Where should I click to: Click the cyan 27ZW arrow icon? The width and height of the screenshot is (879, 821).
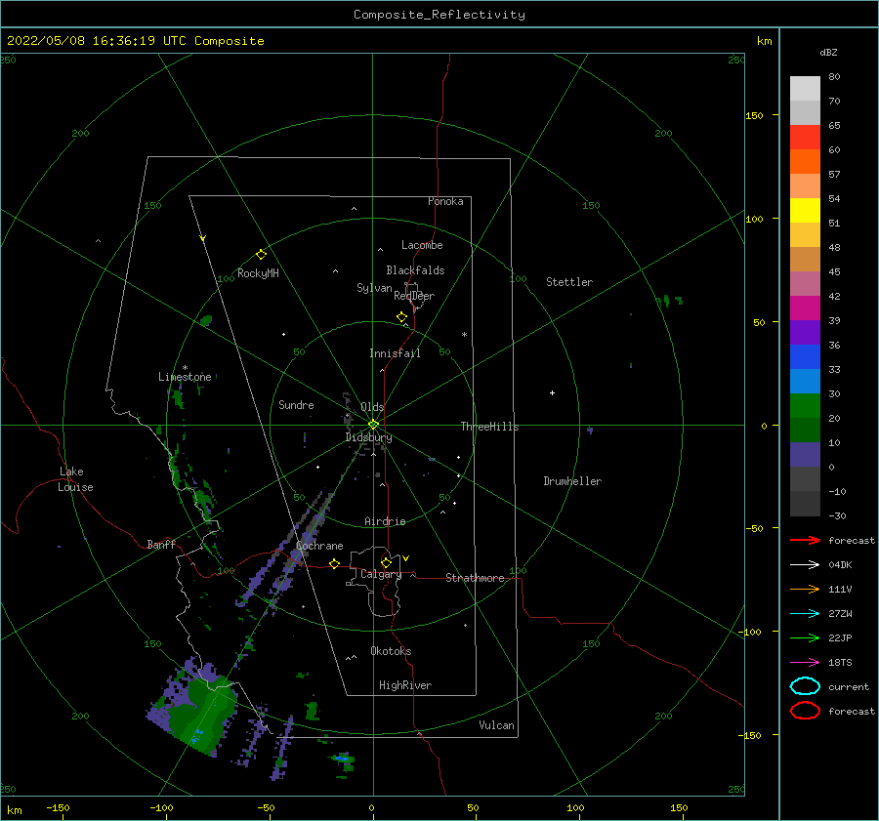[x=805, y=614]
